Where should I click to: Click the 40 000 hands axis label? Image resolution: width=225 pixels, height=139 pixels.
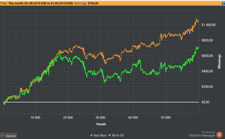[133, 118]
